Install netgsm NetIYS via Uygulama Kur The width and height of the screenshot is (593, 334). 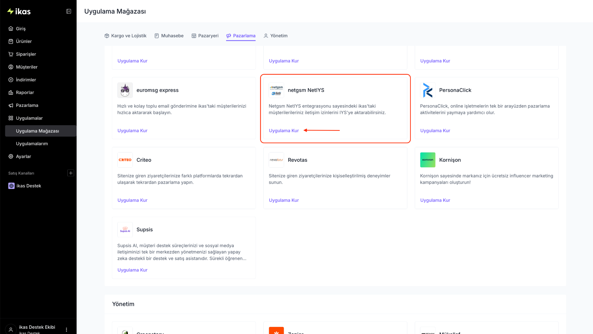(x=284, y=131)
